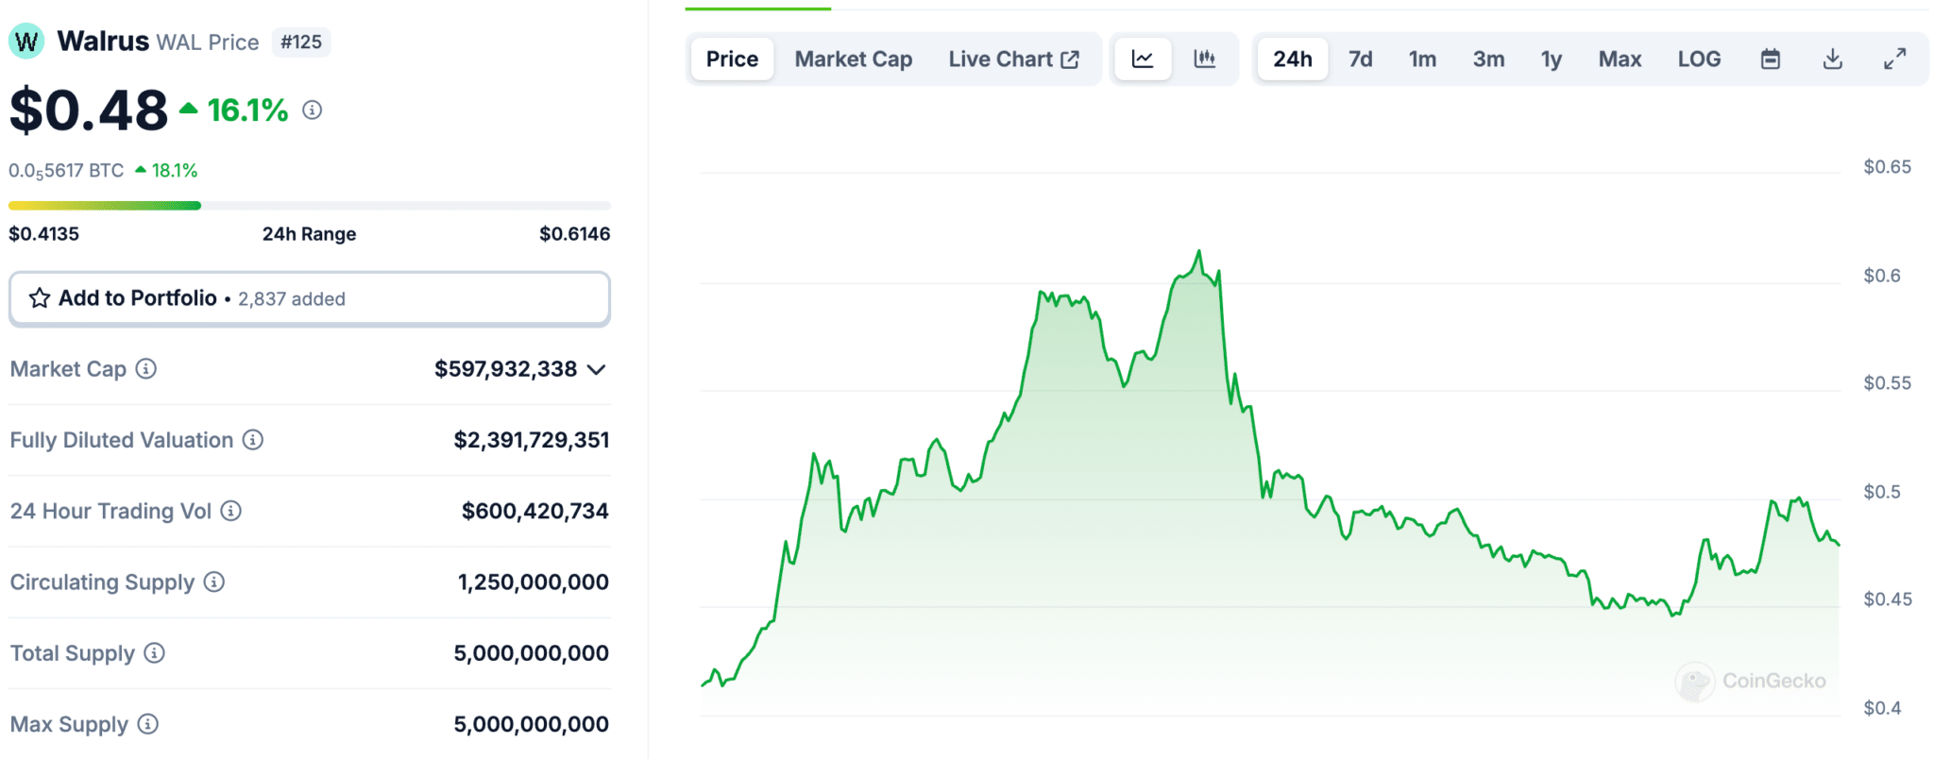The image size is (1934, 759).
Task: Click the 24h Range label
Action: 309,234
